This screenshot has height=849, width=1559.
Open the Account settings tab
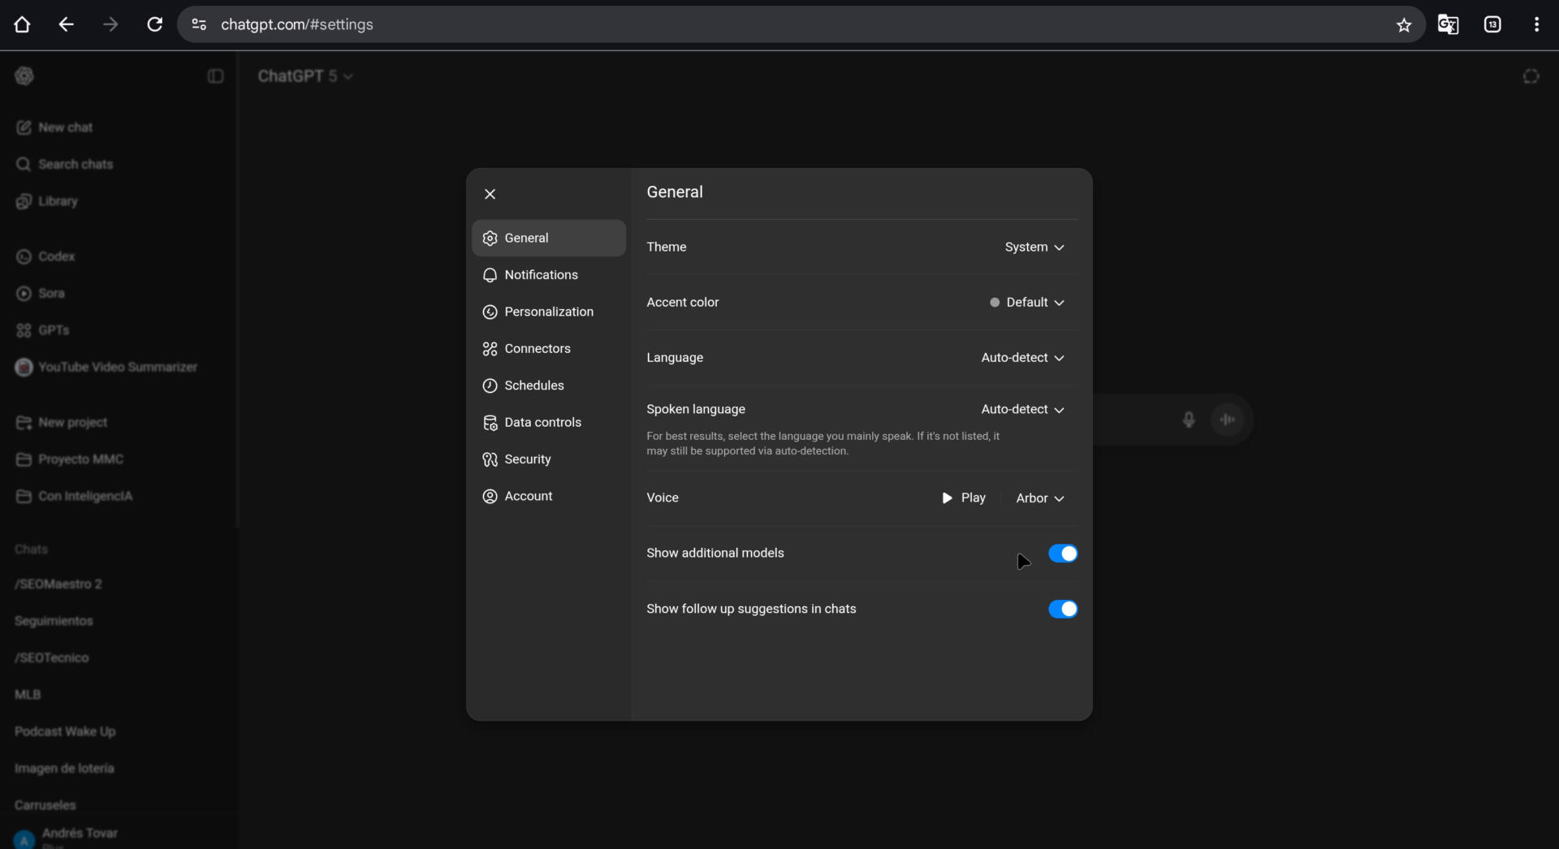coord(549,496)
